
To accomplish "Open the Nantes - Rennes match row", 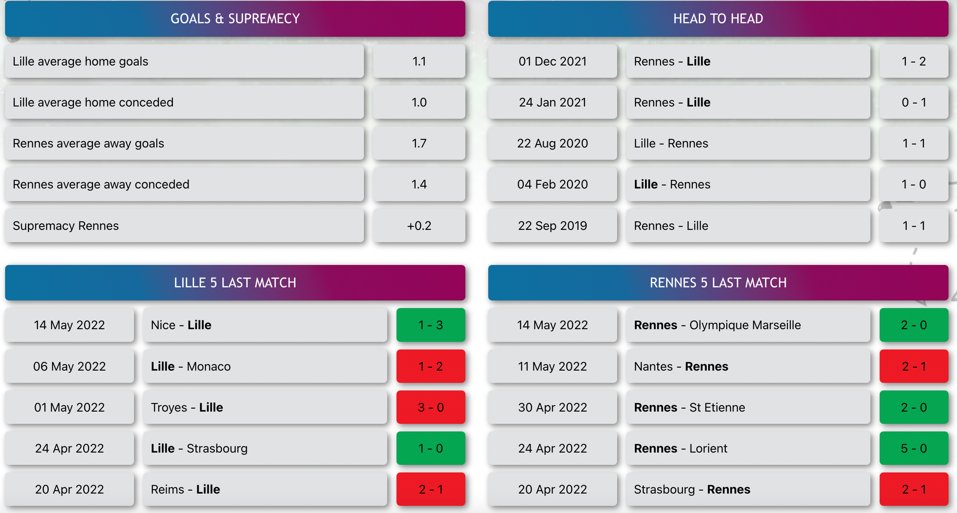I will 748,366.
